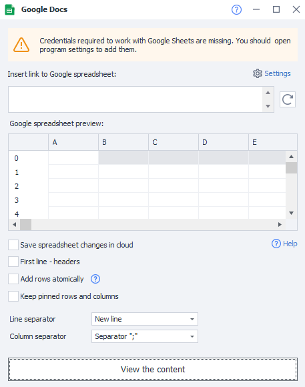This screenshot has width=305, height=387.
Task: Click the View the content button
Action: [153, 370]
